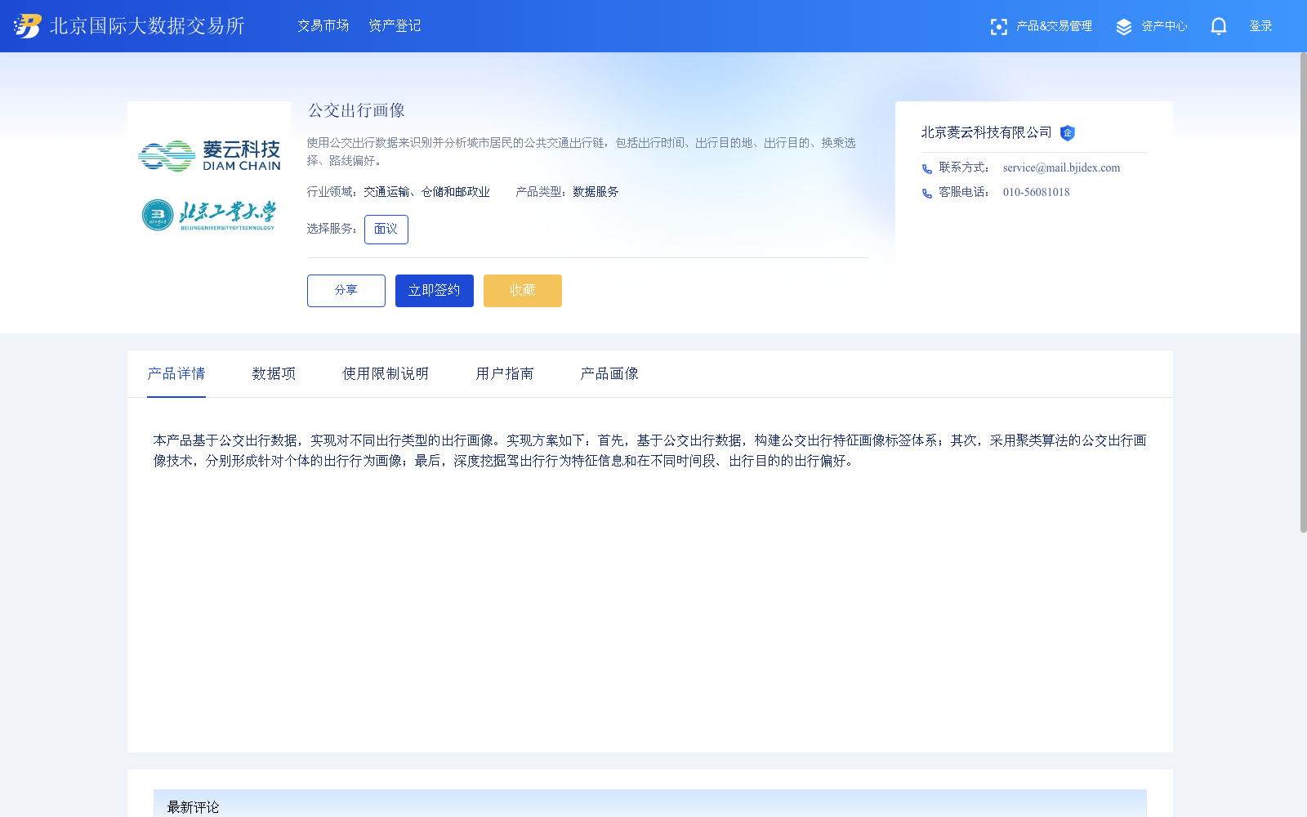Click the product type 数据服务

pyautogui.click(x=596, y=192)
